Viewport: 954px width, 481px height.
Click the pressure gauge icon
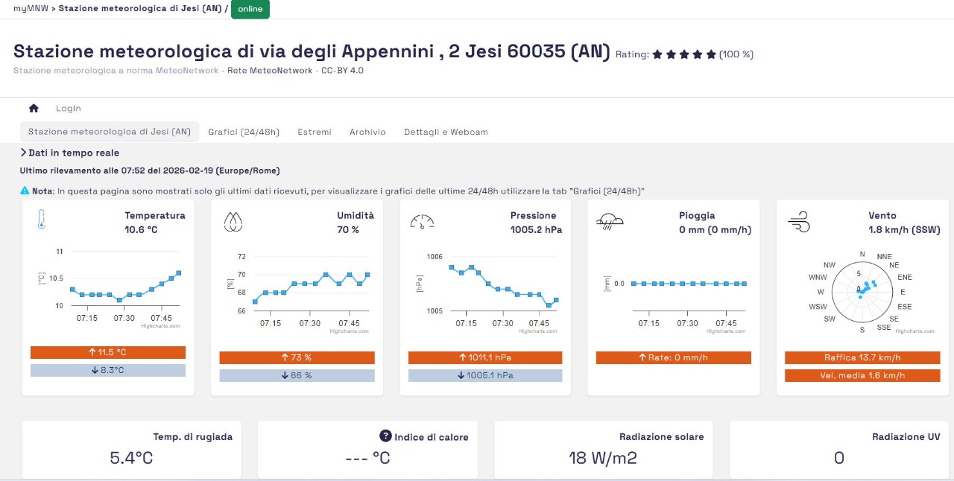coord(422,221)
